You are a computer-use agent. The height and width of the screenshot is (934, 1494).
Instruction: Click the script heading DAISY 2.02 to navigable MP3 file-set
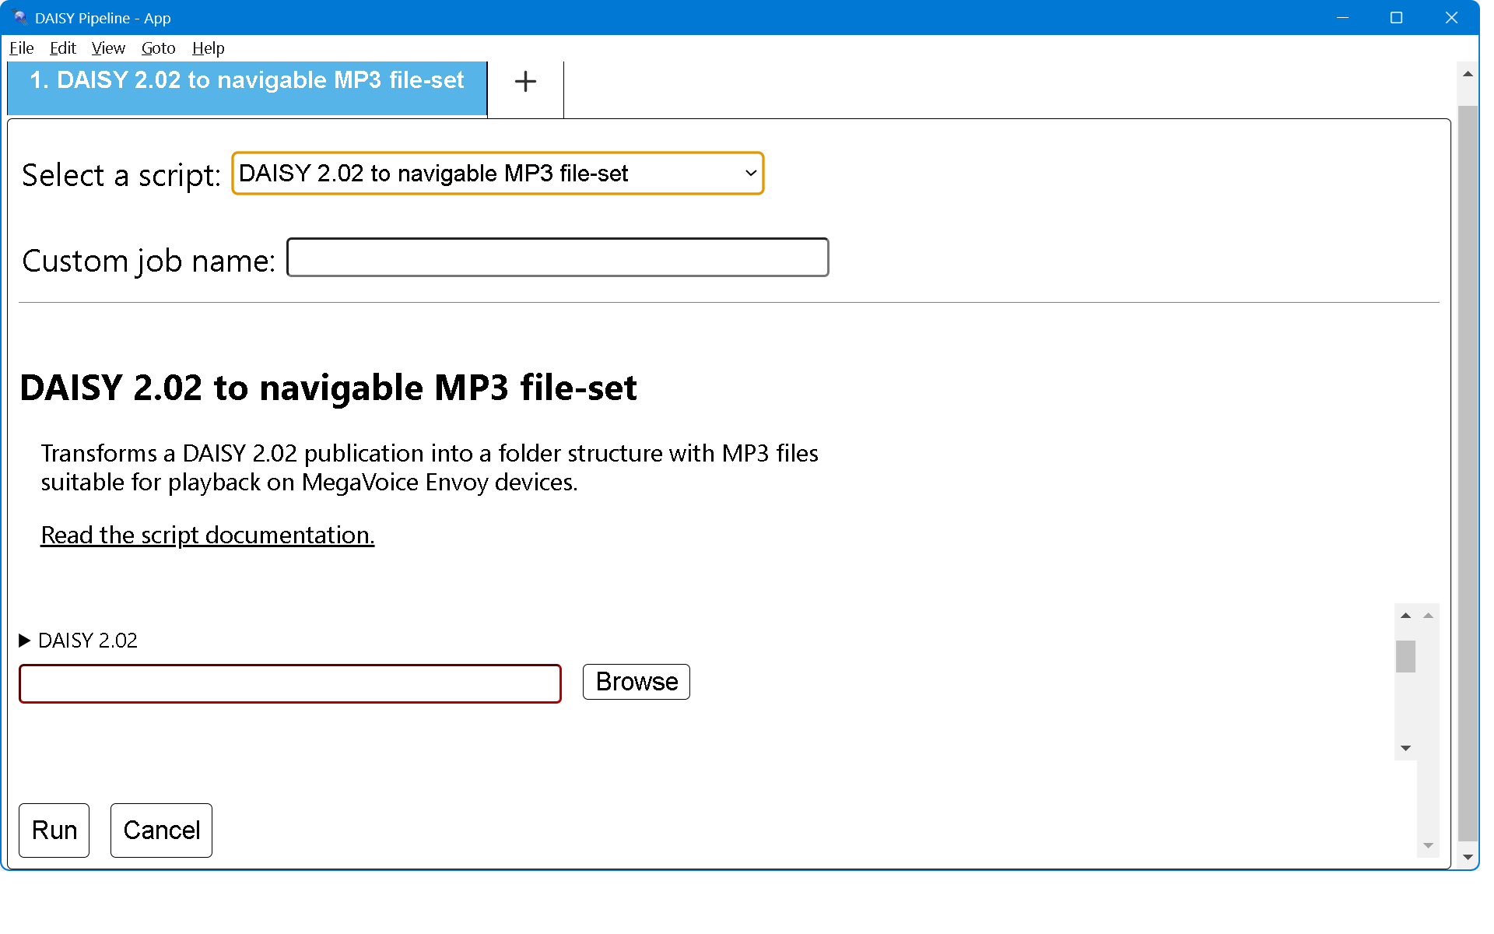click(328, 388)
